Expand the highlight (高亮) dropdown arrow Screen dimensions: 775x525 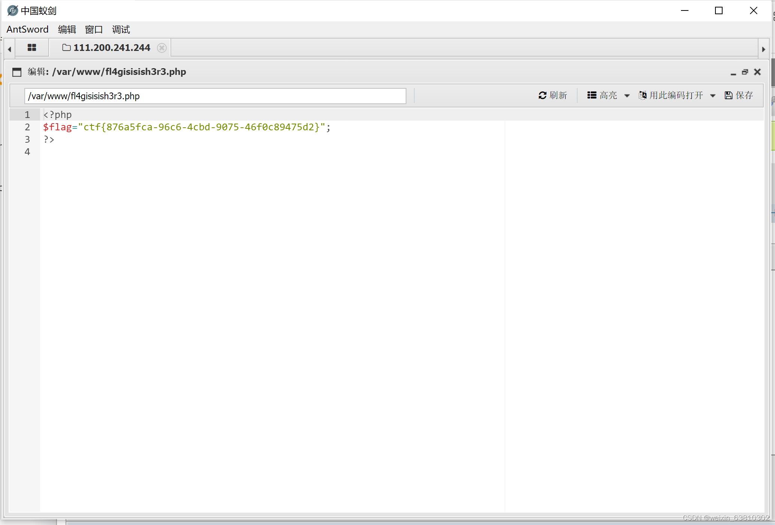click(627, 96)
